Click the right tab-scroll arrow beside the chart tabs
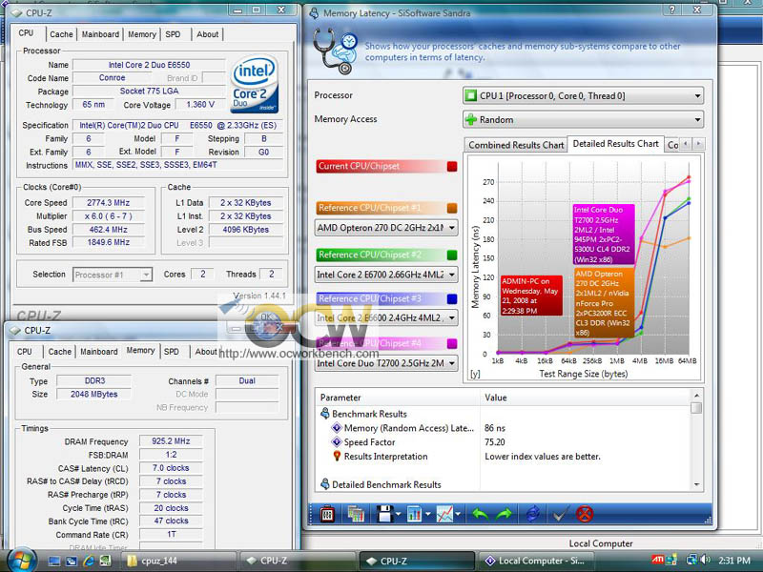 [698, 144]
